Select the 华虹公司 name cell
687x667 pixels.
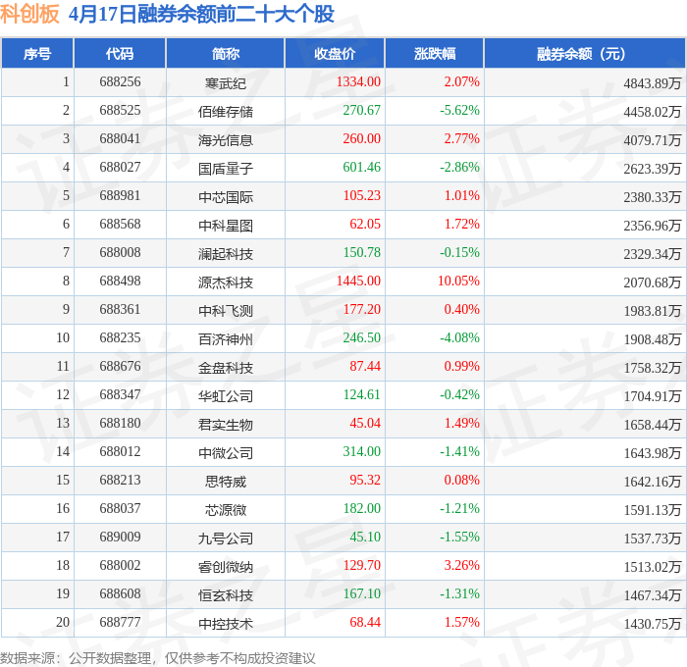pos(226,396)
